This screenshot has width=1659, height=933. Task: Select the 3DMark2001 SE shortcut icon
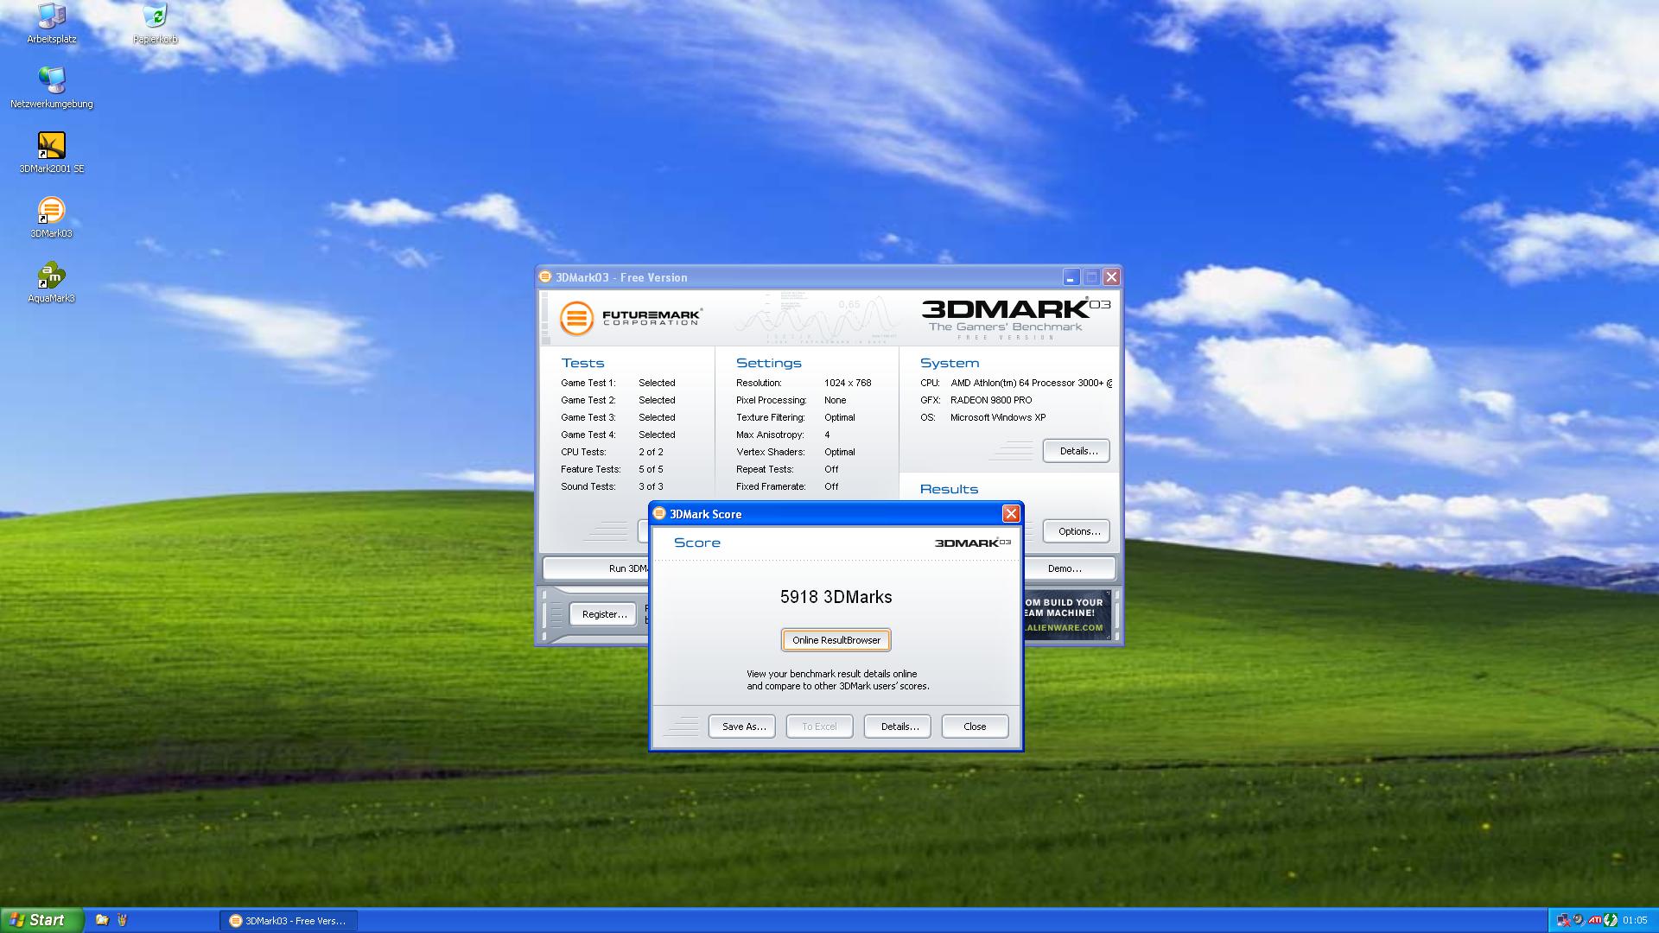pyautogui.click(x=52, y=153)
